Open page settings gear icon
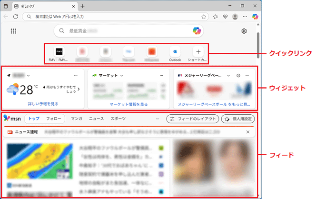The width and height of the screenshot is (316, 199). coord(244,31)
